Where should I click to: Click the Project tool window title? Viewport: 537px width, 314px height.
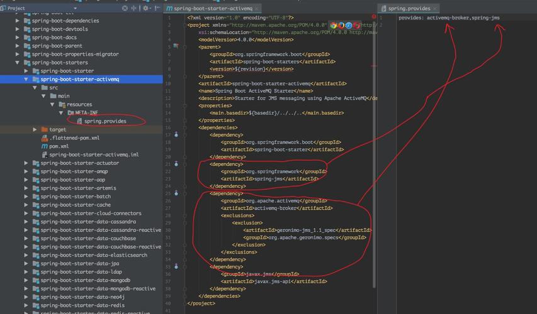16,8
